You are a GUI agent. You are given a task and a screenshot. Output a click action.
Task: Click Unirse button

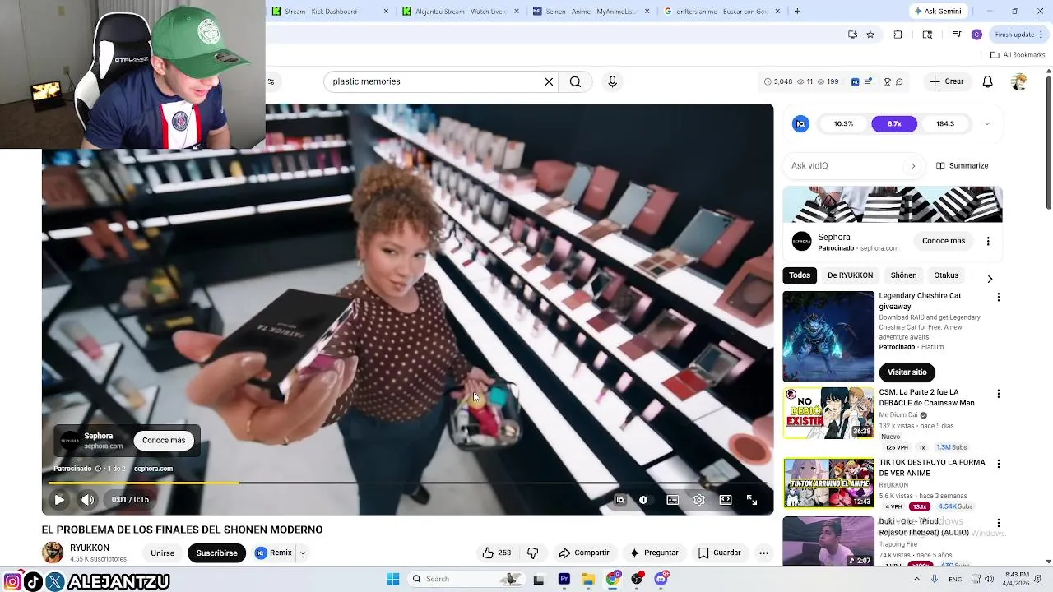pos(162,553)
